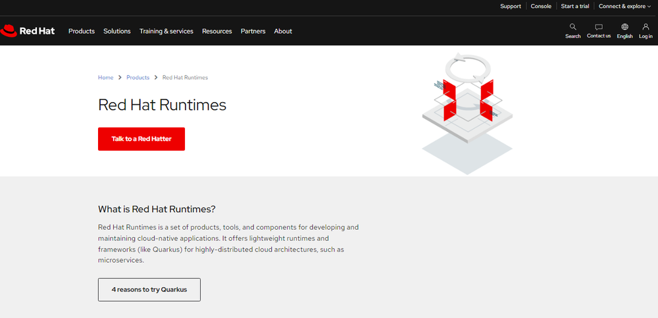Click the Red Hat Runtimes breadcrumb text
Screen dimensions: 658x318
tap(185, 77)
